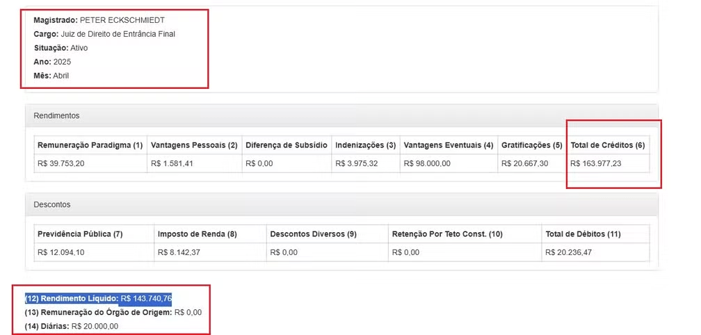Click the Total de Débitos (11) header
This screenshot has width=701, height=335.
click(x=583, y=234)
